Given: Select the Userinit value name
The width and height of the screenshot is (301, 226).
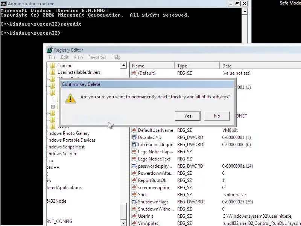Looking at the screenshot, I should [x=146, y=216].
